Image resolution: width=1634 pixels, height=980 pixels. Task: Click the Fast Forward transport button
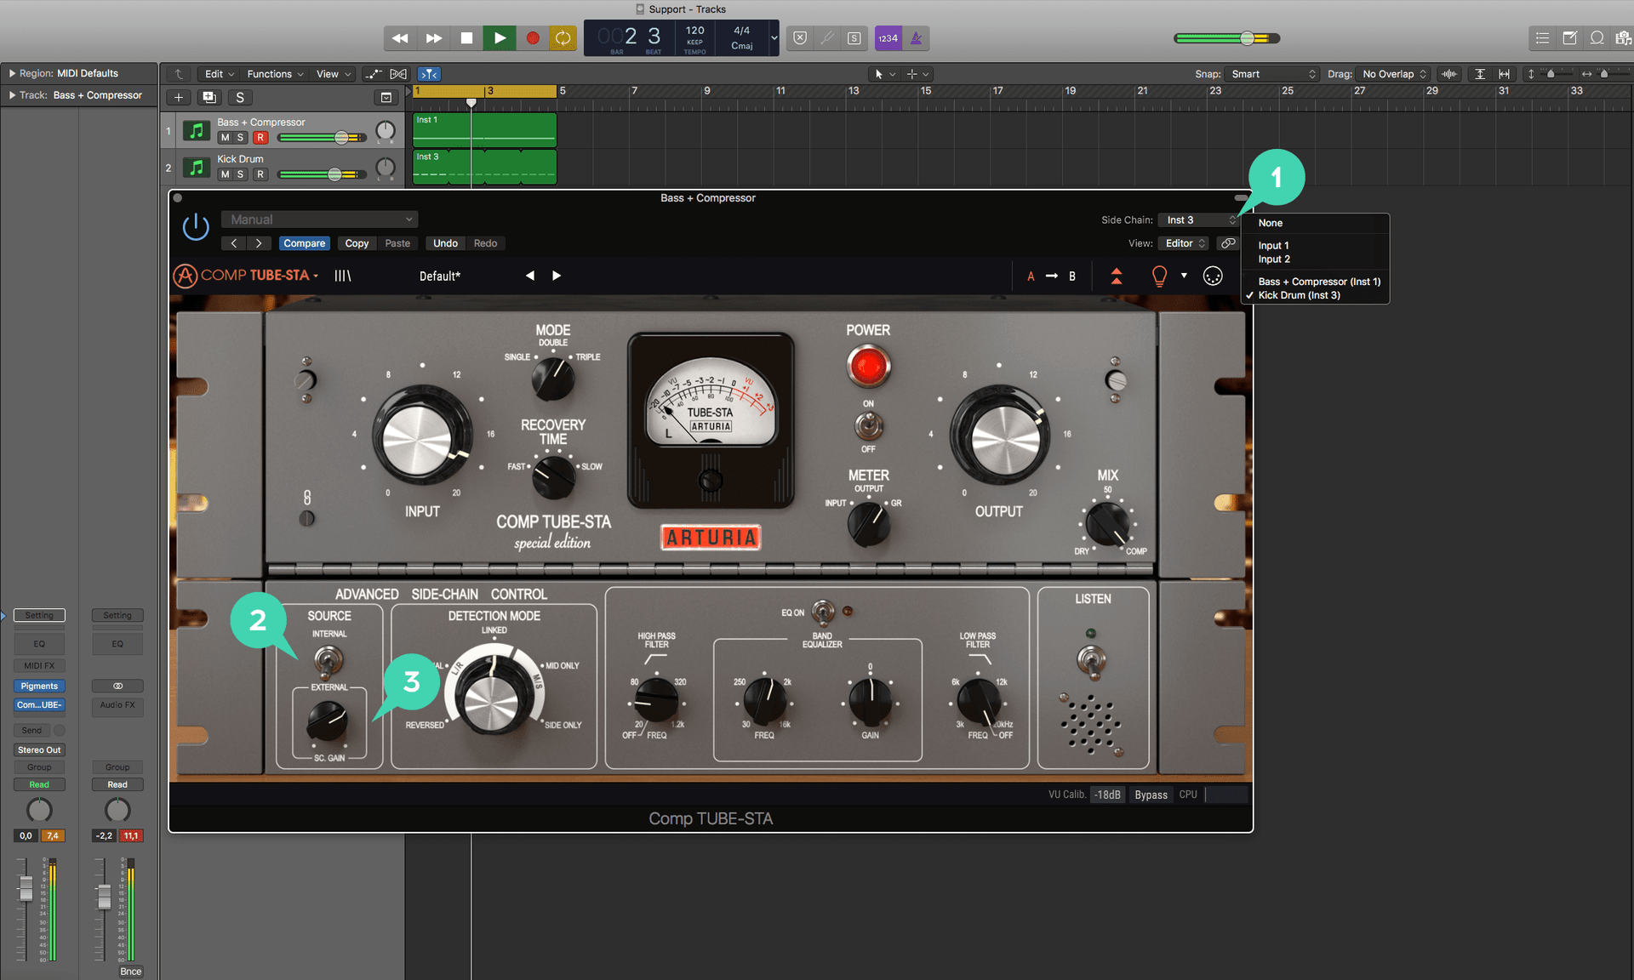(433, 38)
